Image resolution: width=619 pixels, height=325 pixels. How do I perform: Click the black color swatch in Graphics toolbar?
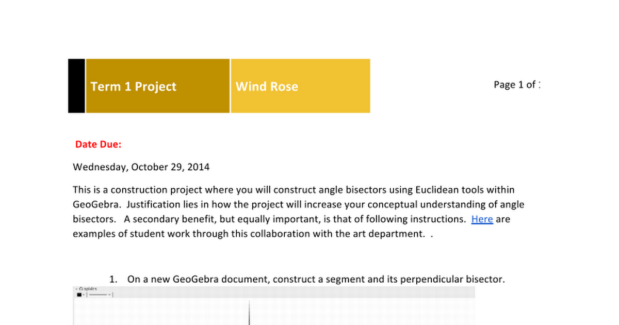79,295
